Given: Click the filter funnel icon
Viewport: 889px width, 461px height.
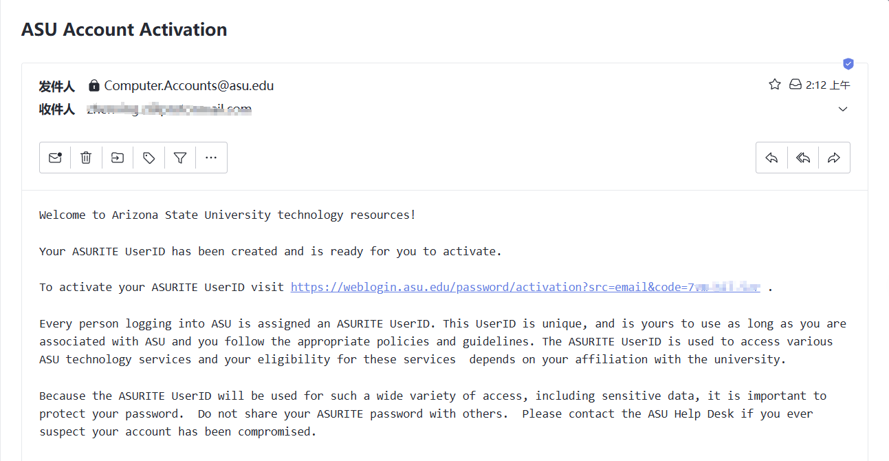Looking at the screenshot, I should (180, 158).
